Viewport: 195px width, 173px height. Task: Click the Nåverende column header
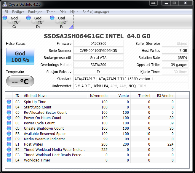[99, 95]
